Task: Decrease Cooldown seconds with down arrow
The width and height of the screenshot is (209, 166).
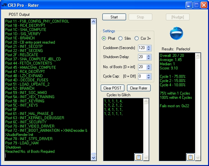Action: (x=149, y=49)
